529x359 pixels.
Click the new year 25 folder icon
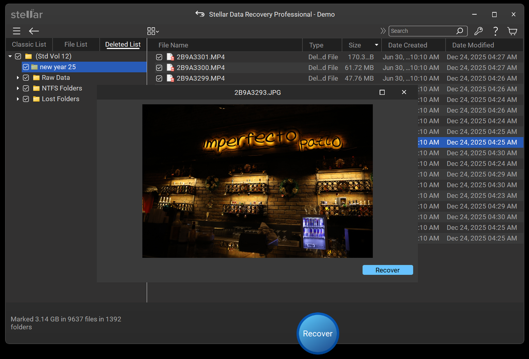[x=35, y=67]
